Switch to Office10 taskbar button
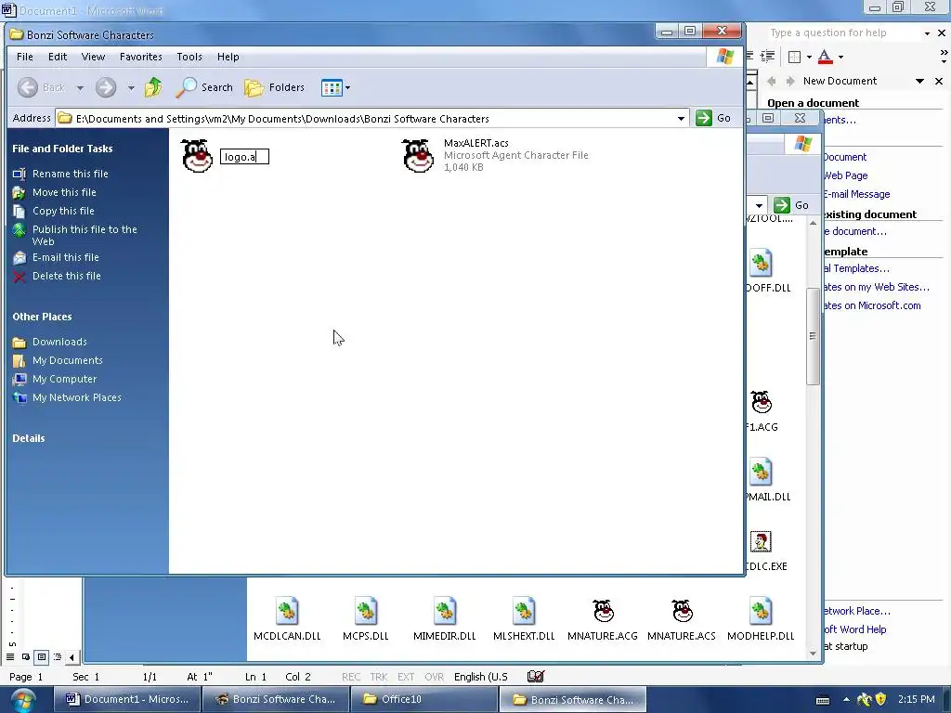 tap(423, 699)
